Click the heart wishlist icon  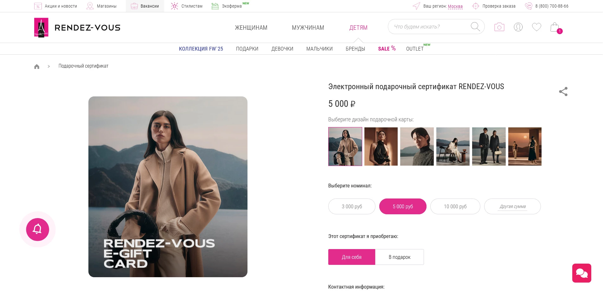(x=536, y=27)
